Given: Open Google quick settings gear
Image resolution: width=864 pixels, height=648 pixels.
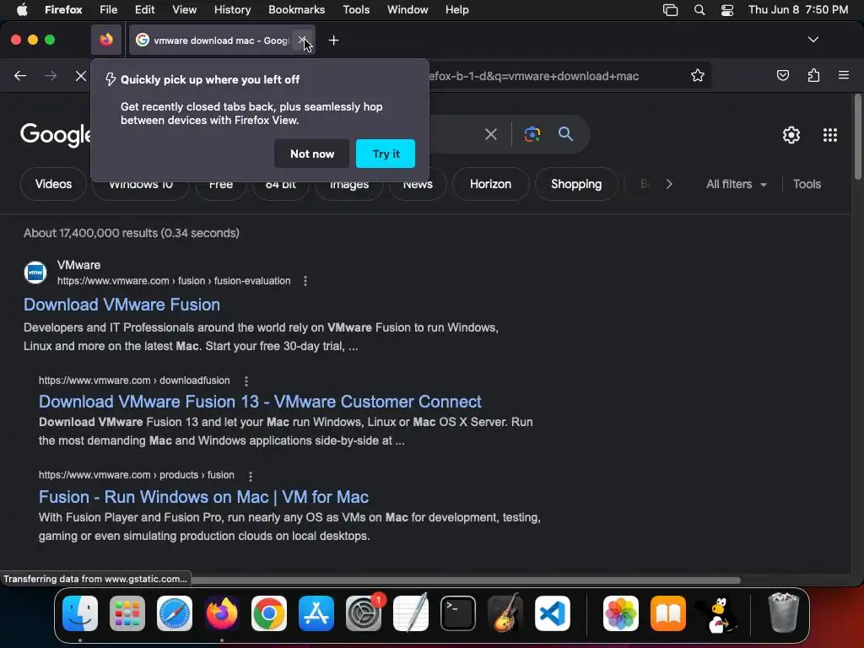Looking at the screenshot, I should (x=791, y=135).
